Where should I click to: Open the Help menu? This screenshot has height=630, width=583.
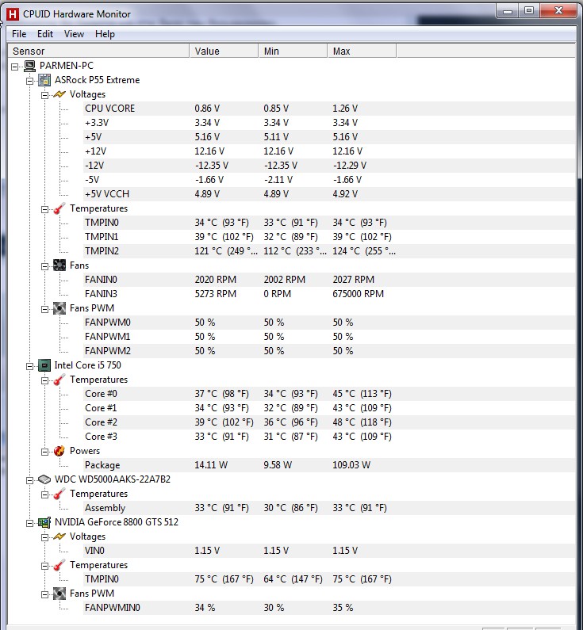click(x=105, y=34)
